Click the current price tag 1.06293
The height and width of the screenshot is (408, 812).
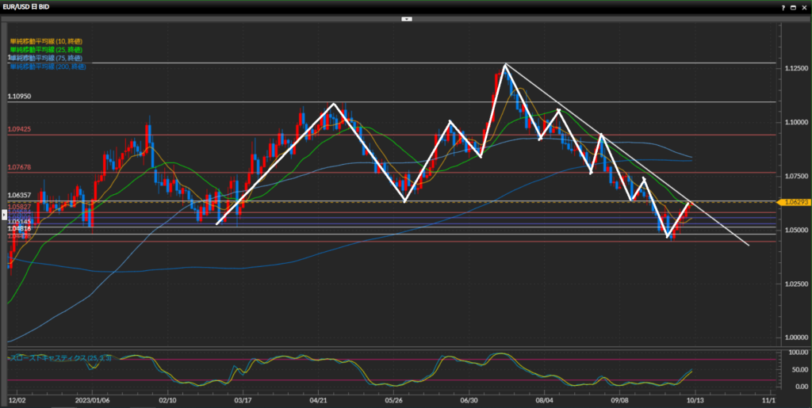[793, 203]
